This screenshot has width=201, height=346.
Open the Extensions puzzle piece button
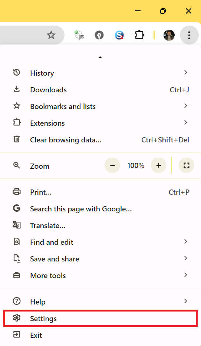(x=139, y=35)
